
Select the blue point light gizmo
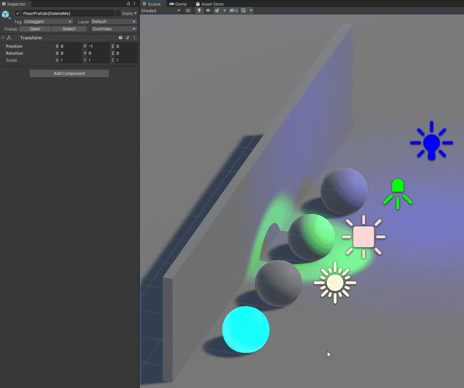(432, 141)
